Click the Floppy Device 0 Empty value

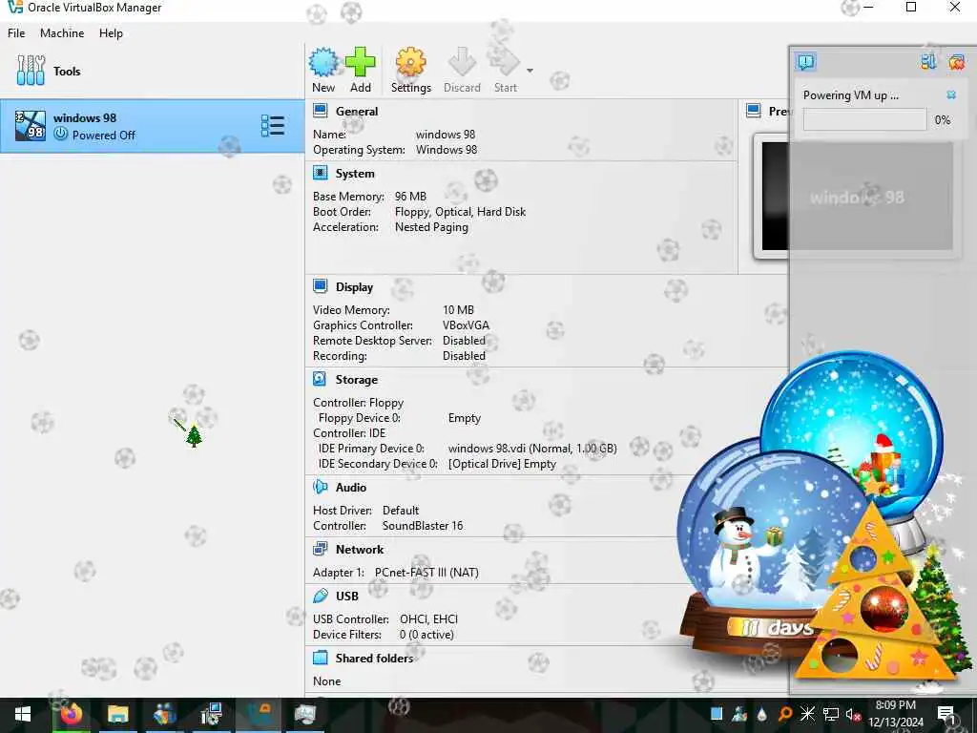pos(465,418)
